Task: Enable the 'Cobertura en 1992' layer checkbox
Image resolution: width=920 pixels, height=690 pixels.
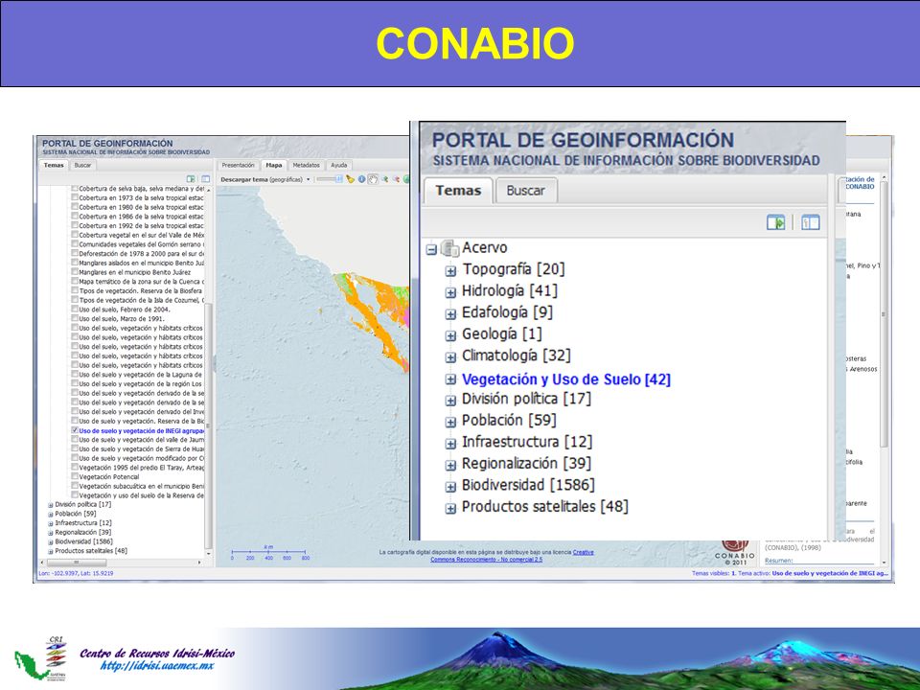Action: [x=75, y=225]
